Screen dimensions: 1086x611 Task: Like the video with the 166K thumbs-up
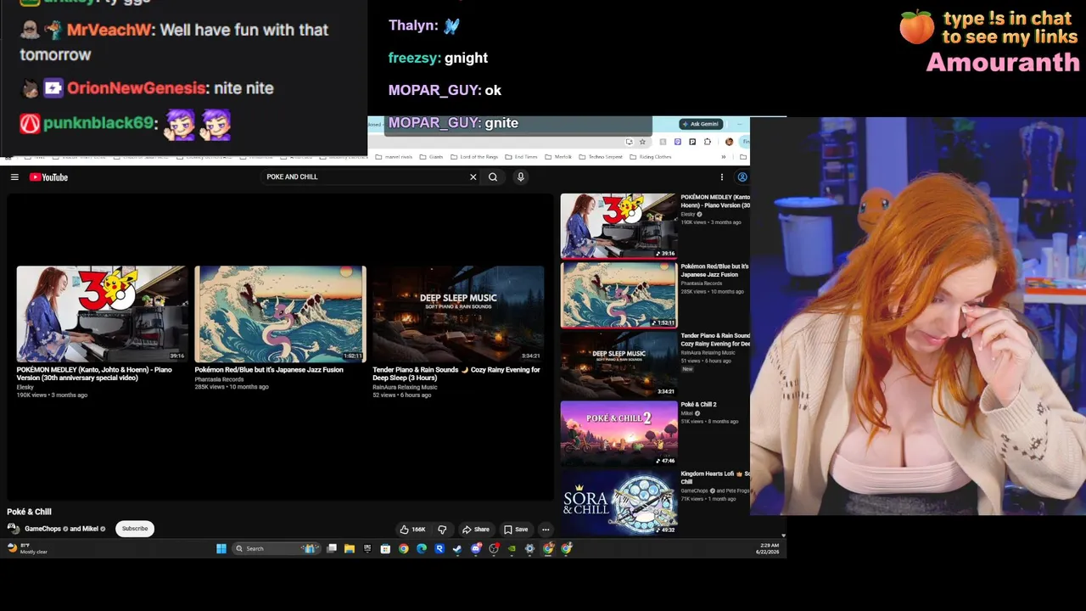click(413, 530)
